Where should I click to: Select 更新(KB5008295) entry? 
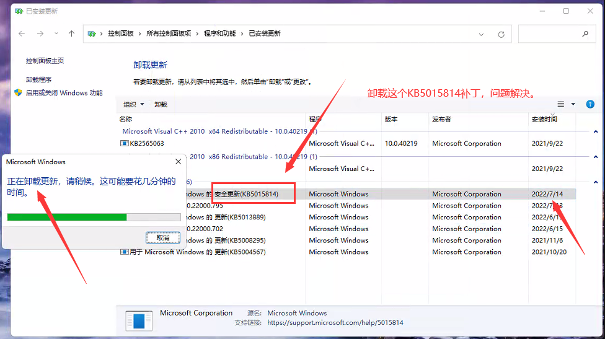pos(240,240)
